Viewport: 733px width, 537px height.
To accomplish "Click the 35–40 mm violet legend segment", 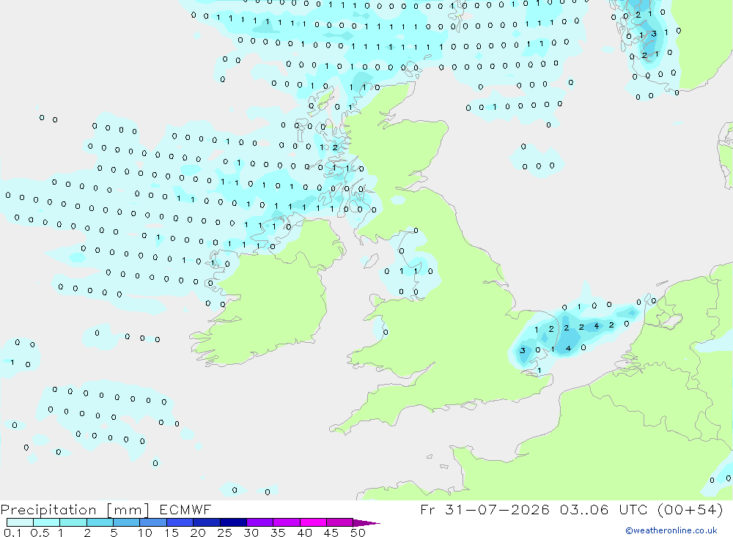I will coord(286,522).
